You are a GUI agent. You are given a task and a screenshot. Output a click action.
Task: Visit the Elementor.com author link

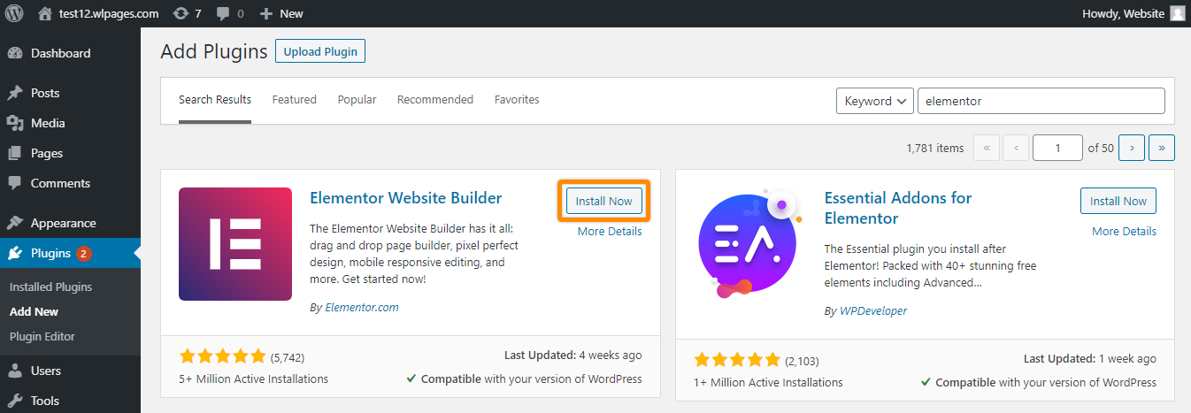362,308
